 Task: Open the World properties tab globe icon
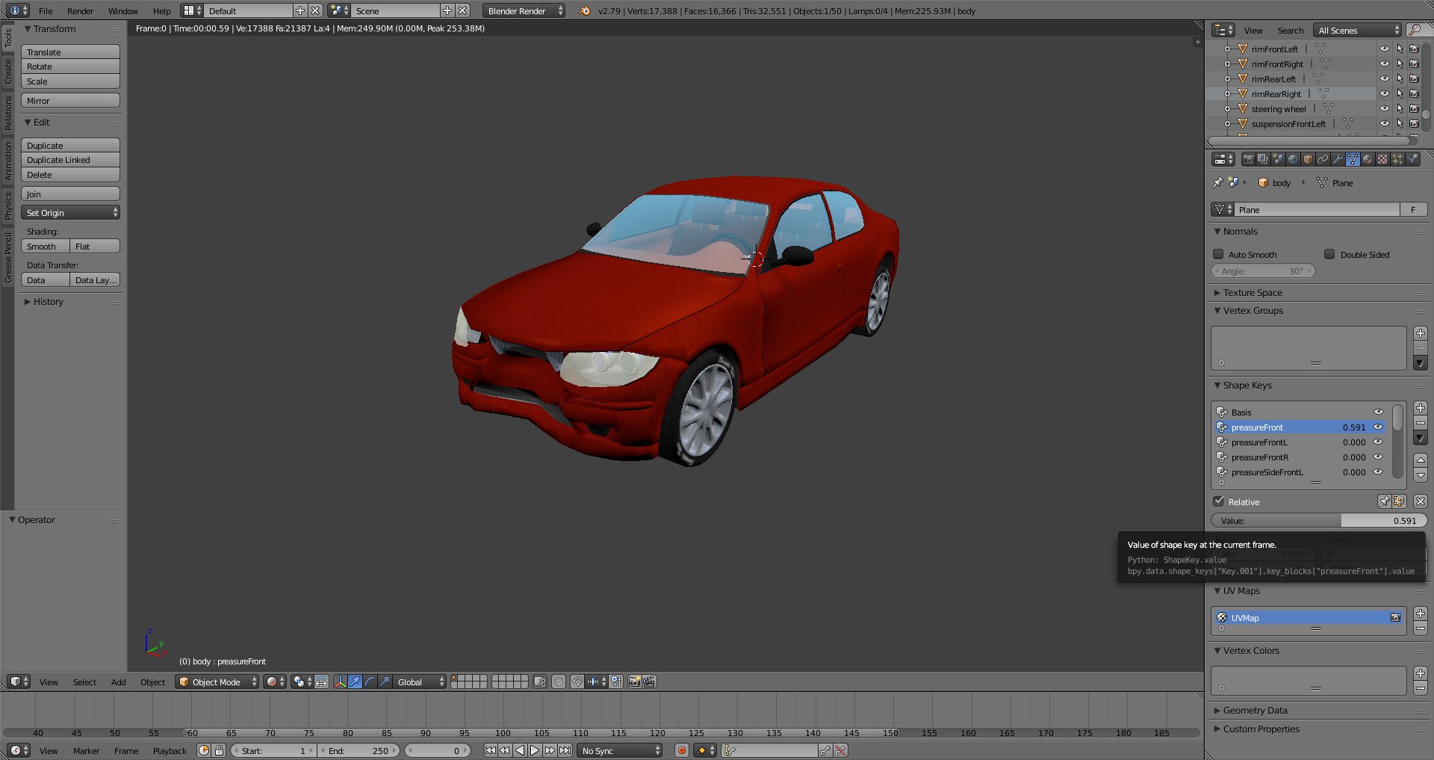pos(1293,159)
